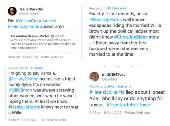Open the #JoesHo hashtag

coord(47,21)
